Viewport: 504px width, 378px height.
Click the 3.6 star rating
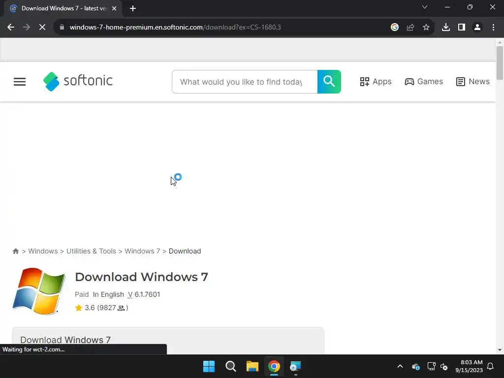(85, 308)
